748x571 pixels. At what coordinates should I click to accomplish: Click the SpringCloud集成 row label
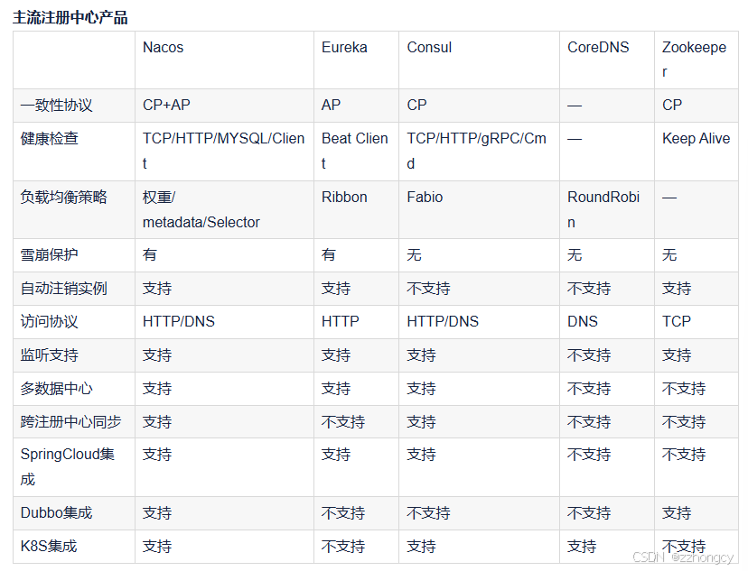(x=67, y=466)
